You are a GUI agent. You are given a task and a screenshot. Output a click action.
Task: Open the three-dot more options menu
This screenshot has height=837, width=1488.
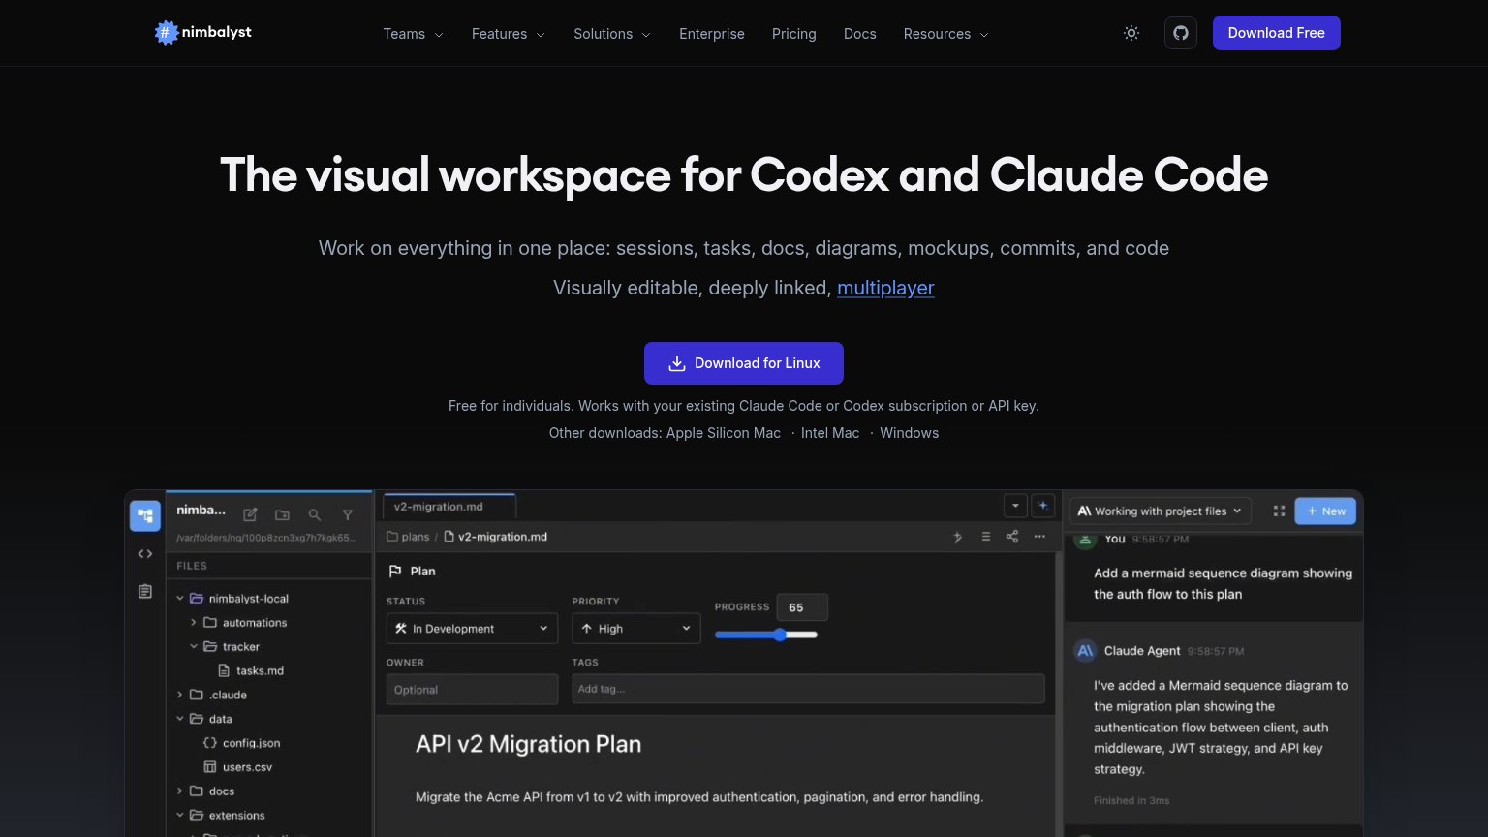click(x=1039, y=537)
